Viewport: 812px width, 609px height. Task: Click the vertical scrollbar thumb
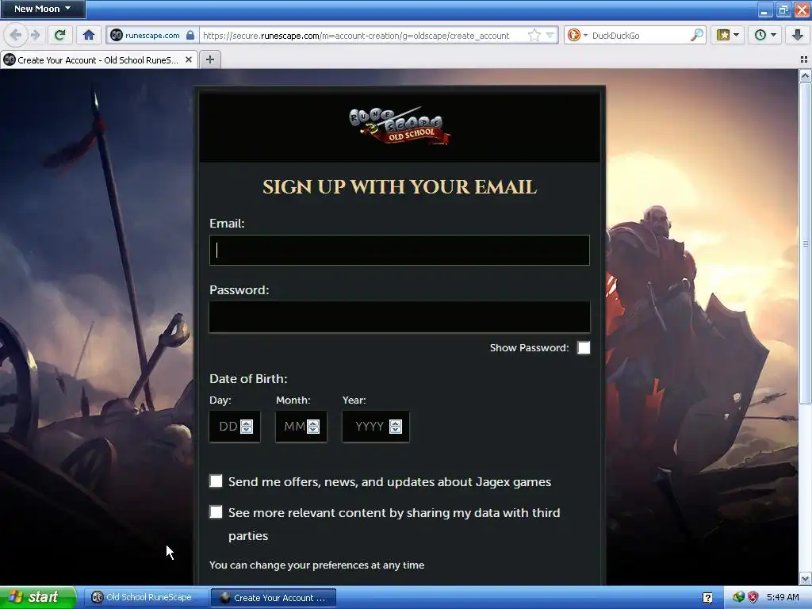point(806,243)
